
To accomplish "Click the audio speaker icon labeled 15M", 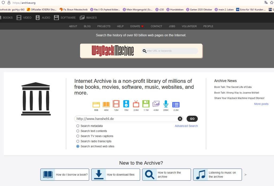I will point(126,104).
